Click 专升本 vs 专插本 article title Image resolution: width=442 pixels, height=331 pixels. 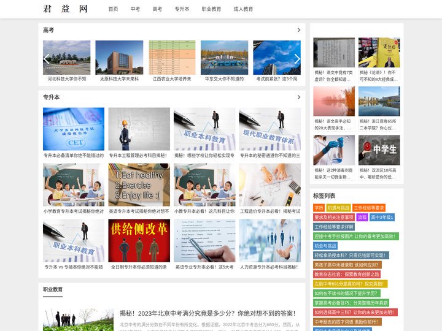74,267
